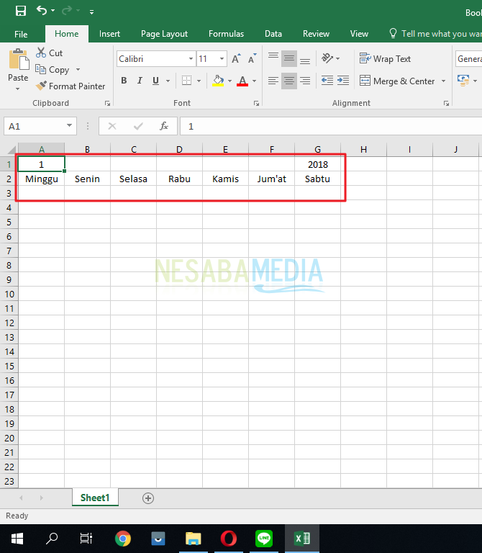Click the Paste clipboard icon
482x553 pixels.
click(19, 59)
